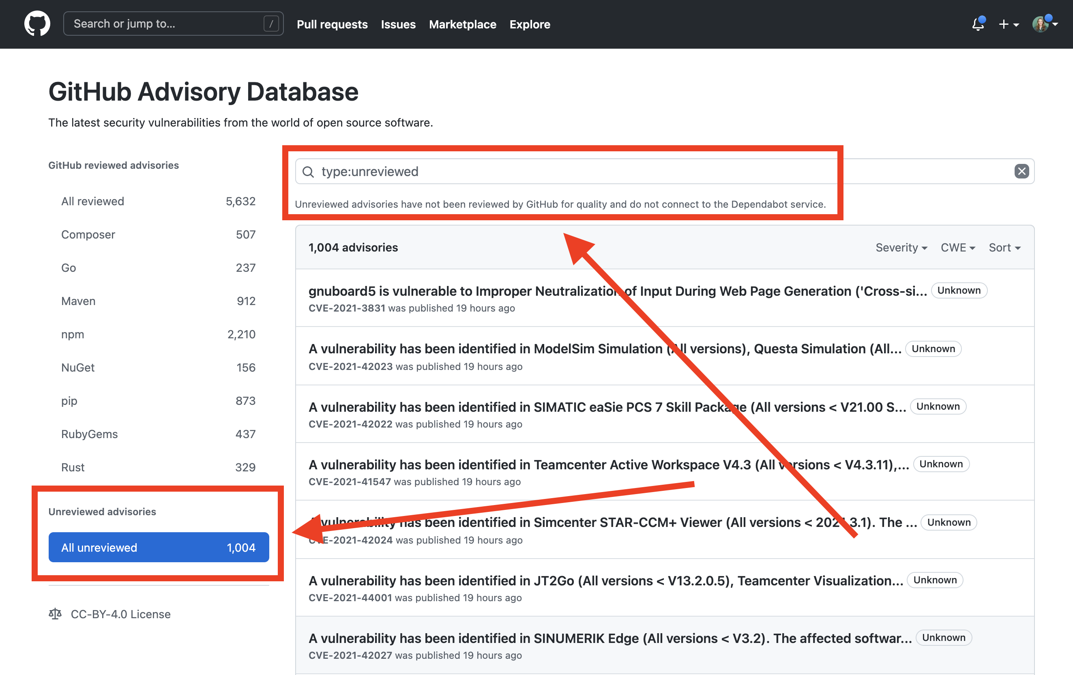Viewport: 1073px width, 675px height.
Task: Navigate to Explore
Action: [530, 24]
